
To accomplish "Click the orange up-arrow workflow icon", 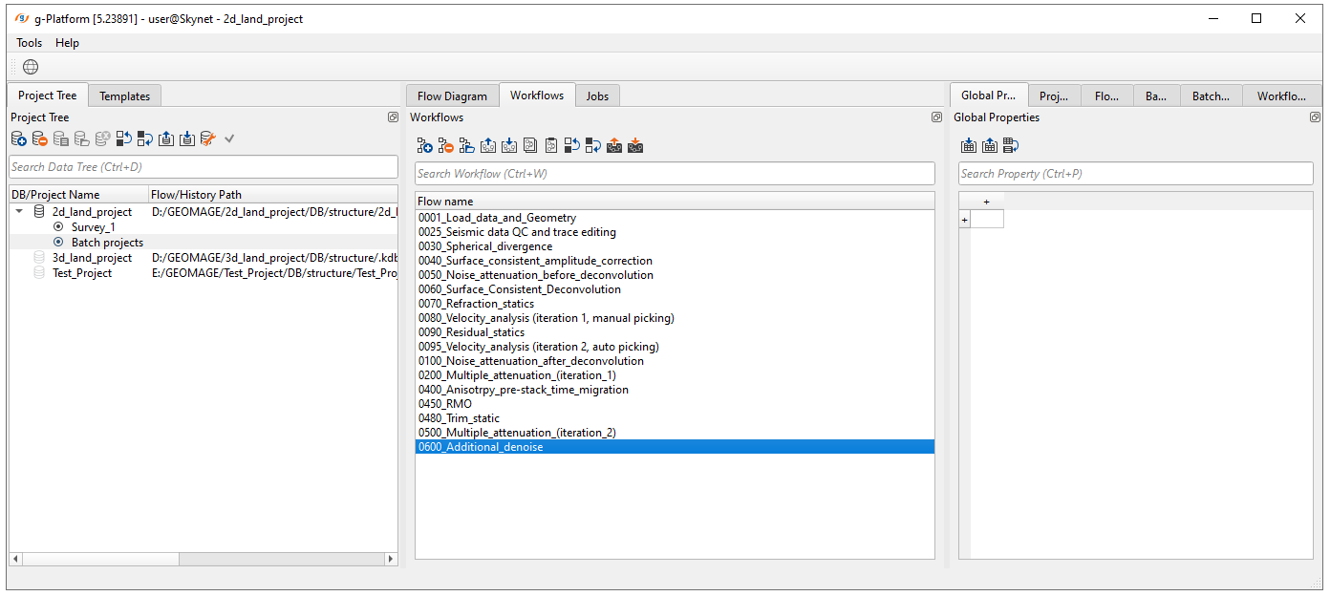I will tap(614, 146).
